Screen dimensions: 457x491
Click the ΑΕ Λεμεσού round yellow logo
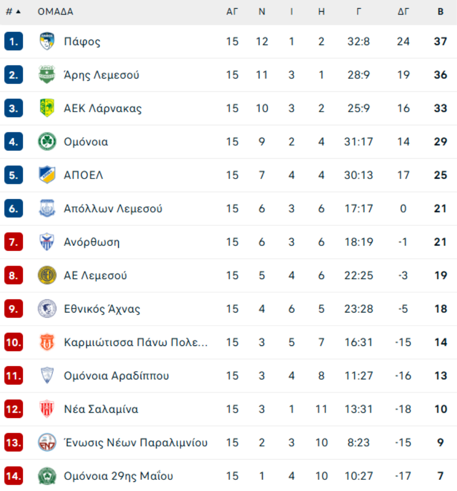(47, 275)
